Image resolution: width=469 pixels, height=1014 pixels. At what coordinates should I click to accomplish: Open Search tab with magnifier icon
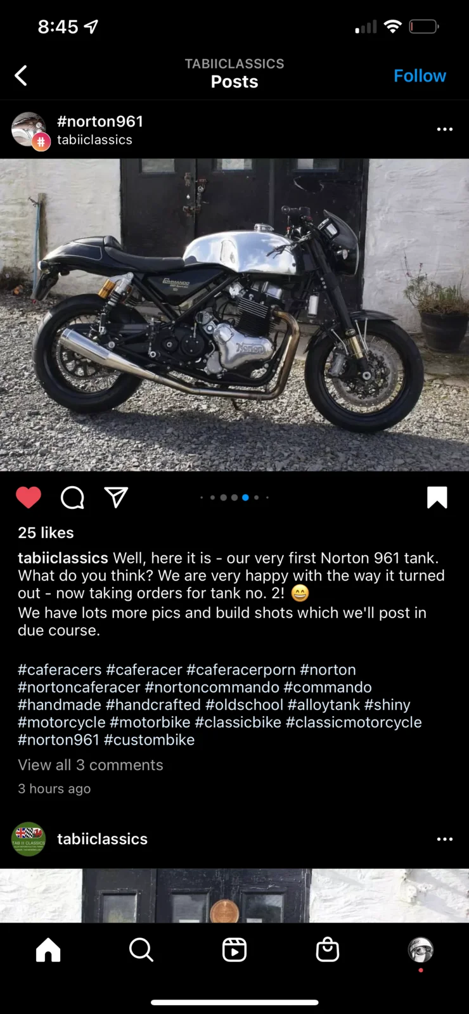(141, 950)
